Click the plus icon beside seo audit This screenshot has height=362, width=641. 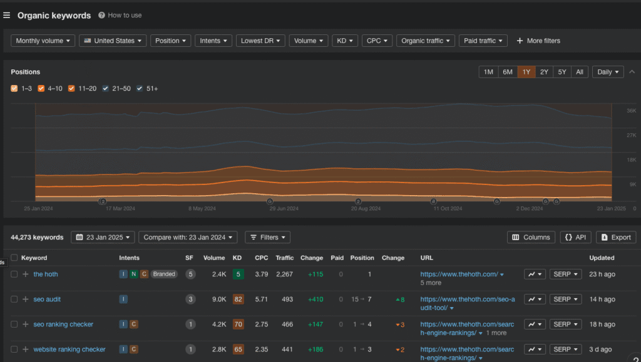pyautogui.click(x=26, y=299)
